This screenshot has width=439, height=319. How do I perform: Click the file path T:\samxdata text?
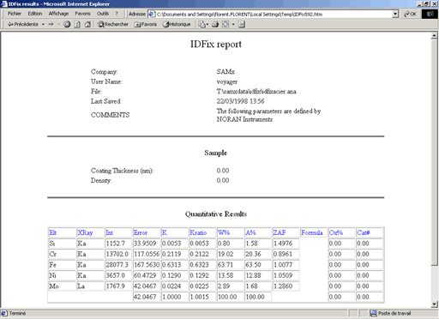(256, 92)
